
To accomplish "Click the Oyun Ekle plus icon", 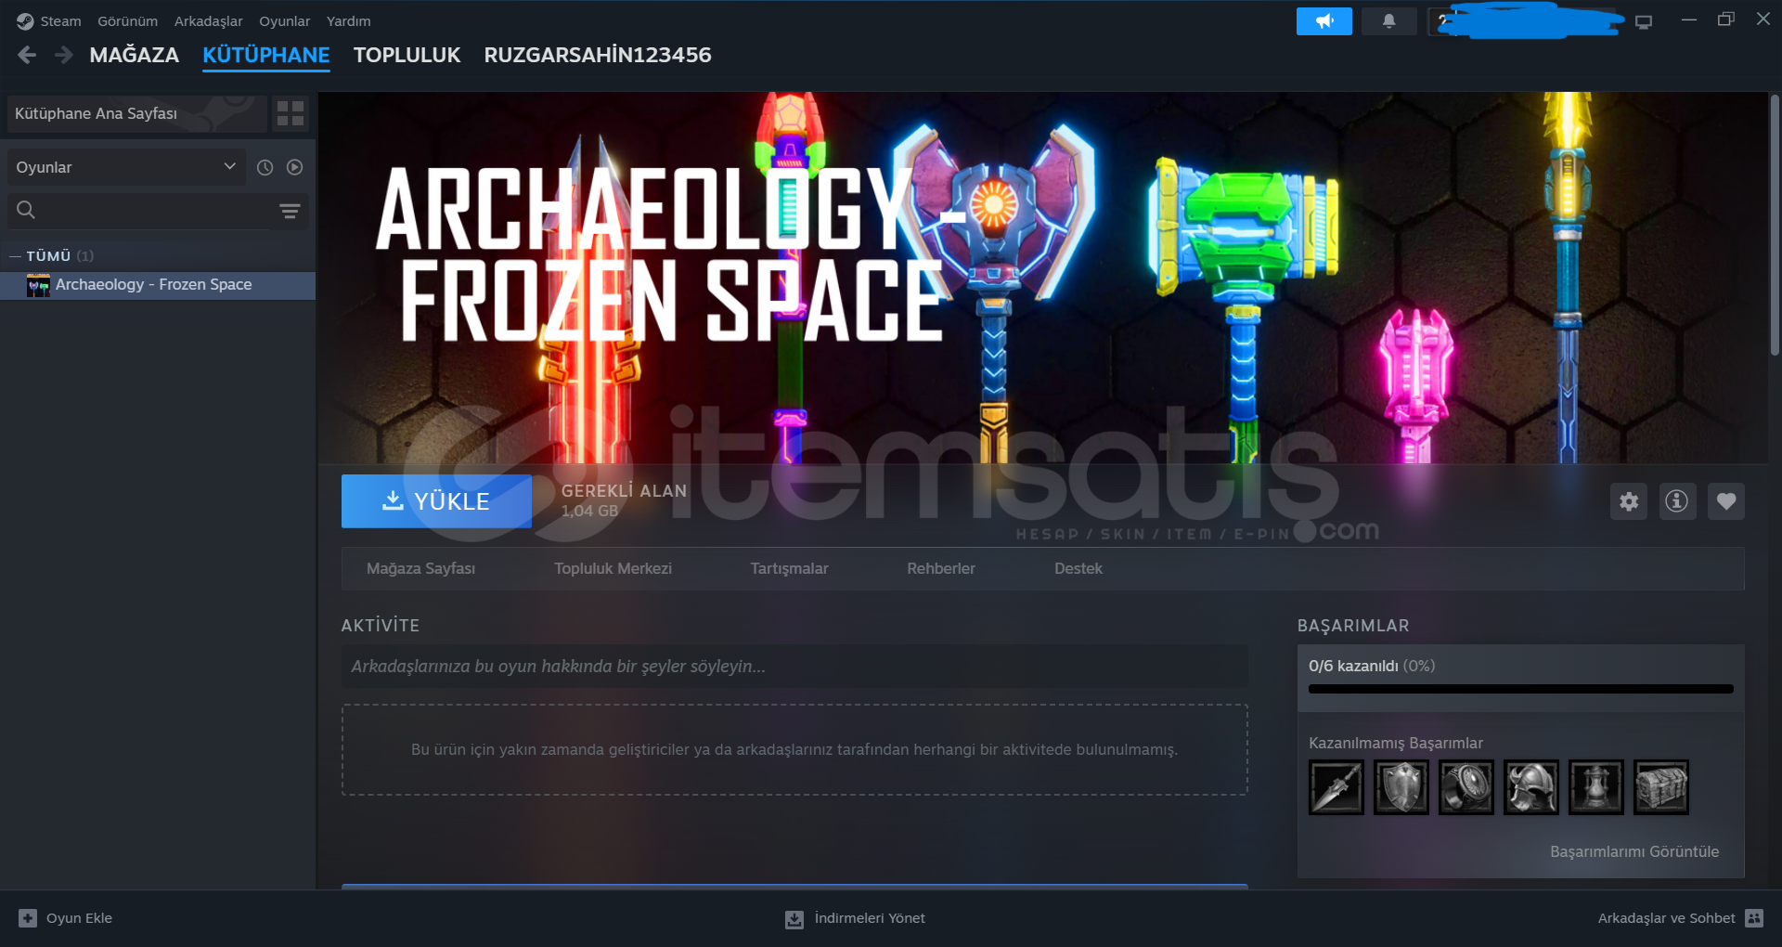I will 28,918.
